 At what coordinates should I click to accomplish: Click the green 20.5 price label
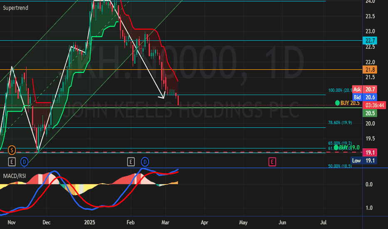(x=370, y=113)
